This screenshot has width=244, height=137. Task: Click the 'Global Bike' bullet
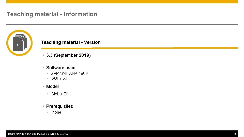tap(61, 94)
